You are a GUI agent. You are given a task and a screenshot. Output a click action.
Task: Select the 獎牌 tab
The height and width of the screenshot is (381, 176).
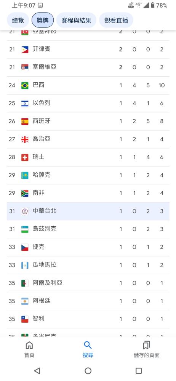coord(43,20)
